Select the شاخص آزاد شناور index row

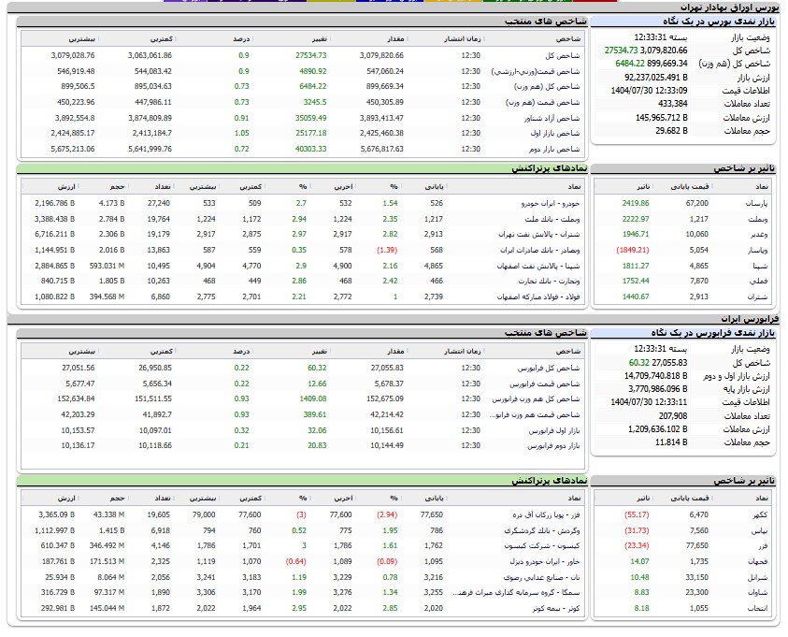pos(552,118)
